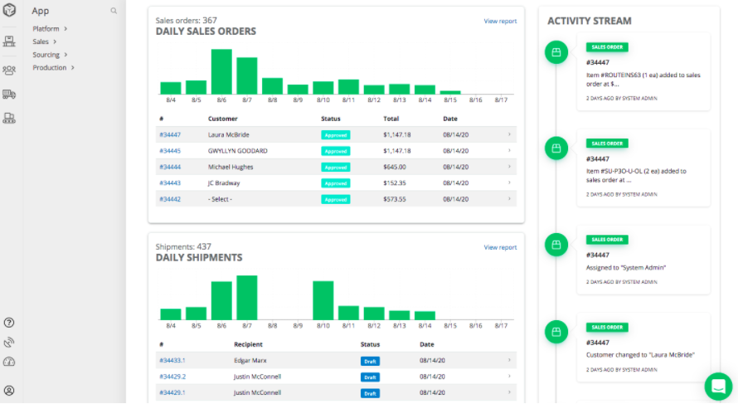Open the user profile icon

(10, 390)
